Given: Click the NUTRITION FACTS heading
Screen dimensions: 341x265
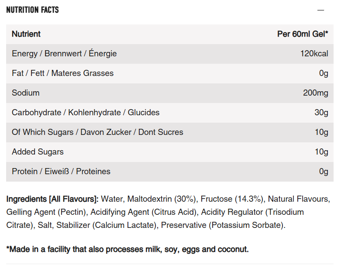Looking at the screenshot, I should pos(32,10).
